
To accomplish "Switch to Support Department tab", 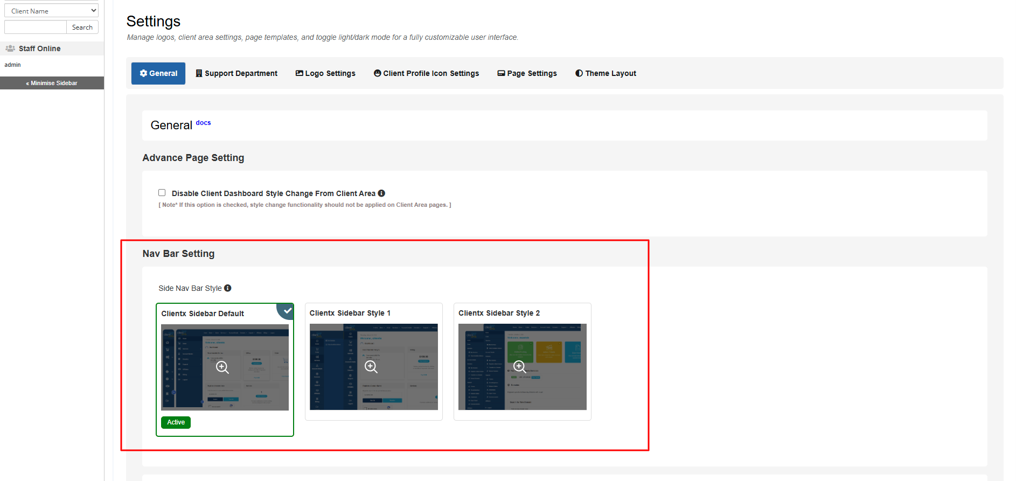I will pyautogui.click(x=236, y=73).
